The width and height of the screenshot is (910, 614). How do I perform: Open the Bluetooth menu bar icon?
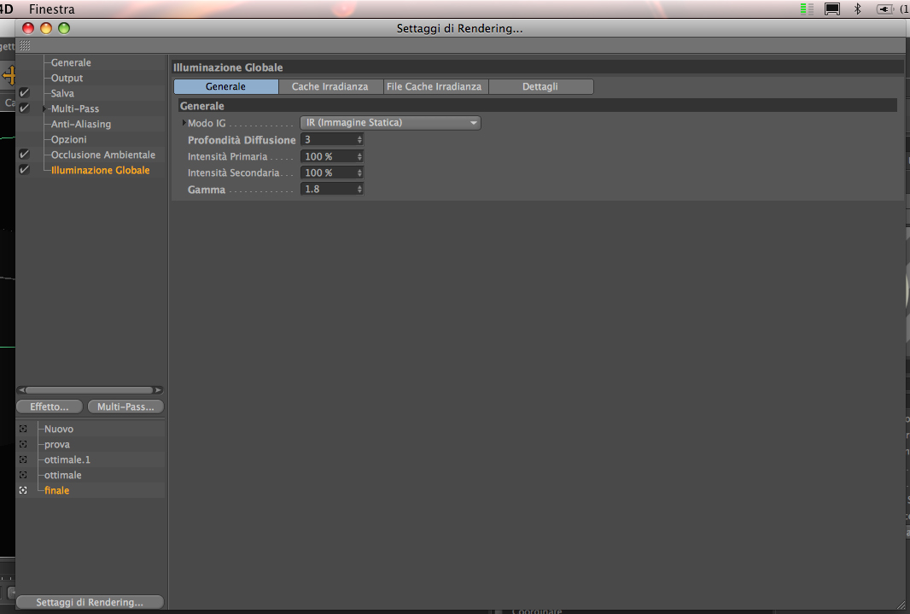click(x=857, y=9)
